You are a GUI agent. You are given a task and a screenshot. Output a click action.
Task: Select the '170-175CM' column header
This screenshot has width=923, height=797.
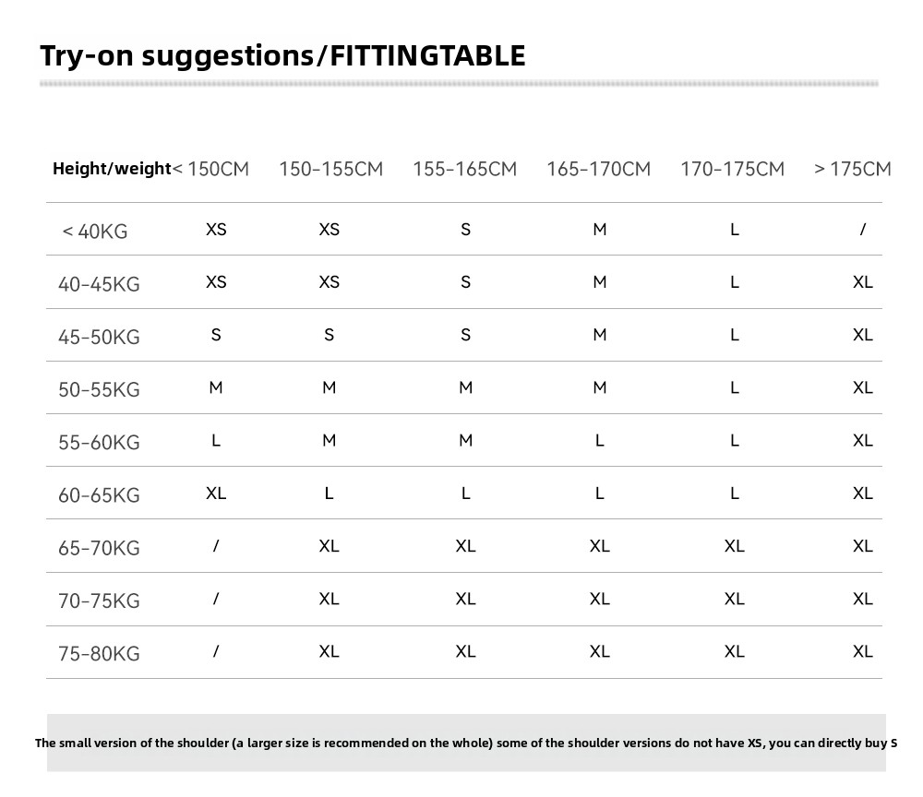tap(732, 170)
